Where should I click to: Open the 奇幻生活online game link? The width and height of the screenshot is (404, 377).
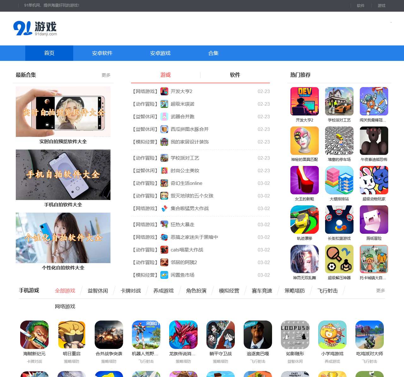[187, 183]
